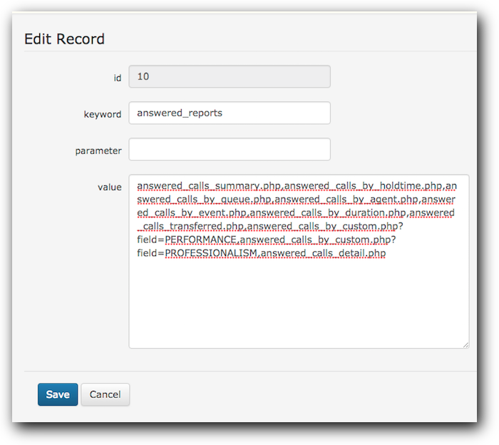Focus the keyword input containing answered_reports
Screen dimensions: 499x445
click(230, 113)
